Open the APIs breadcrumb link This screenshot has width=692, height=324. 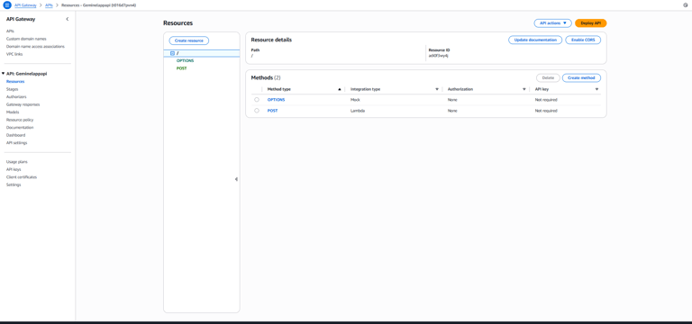[49, 4]
